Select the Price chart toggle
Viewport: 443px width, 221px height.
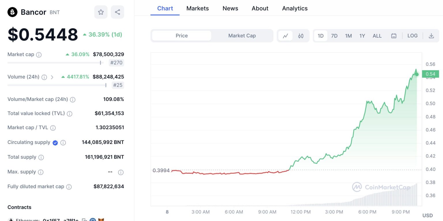[x=182, y=36]
